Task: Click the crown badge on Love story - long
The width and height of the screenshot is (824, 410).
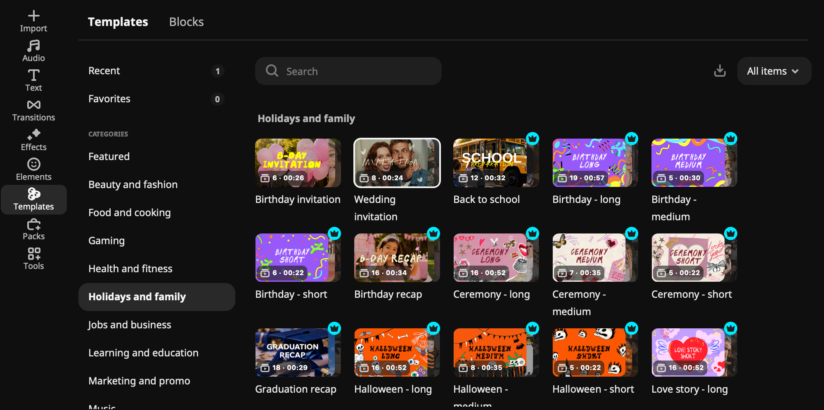Action: 731,328
